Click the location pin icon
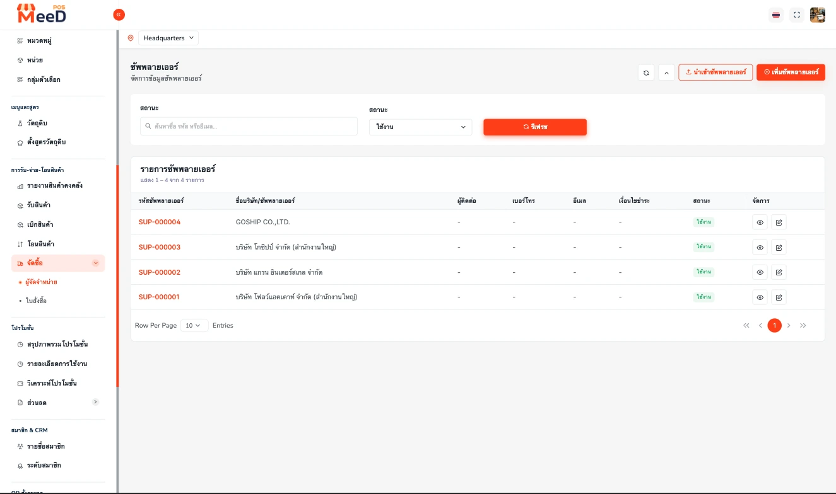836x494 pixels. point(131,38)
